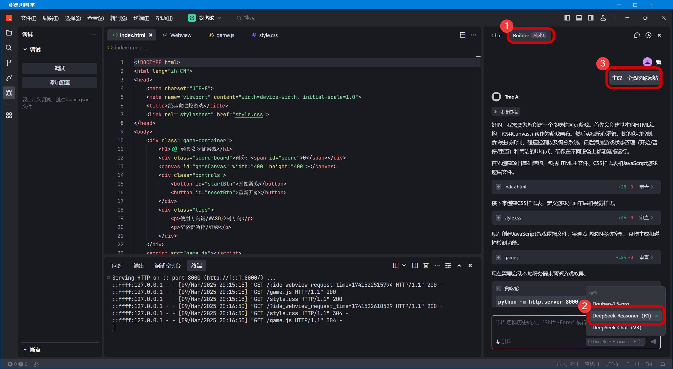Image resolution: width=673 pixels, height=369 pixels.
Task: Open terminal panel more options ellipsis
Action: [x=437, y=265]
